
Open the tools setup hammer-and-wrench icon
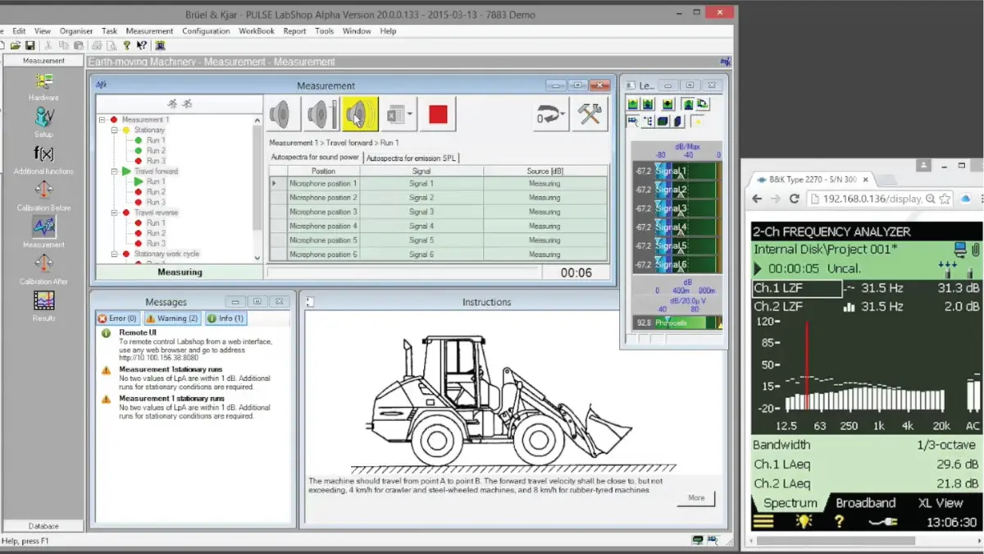point(589,114)
